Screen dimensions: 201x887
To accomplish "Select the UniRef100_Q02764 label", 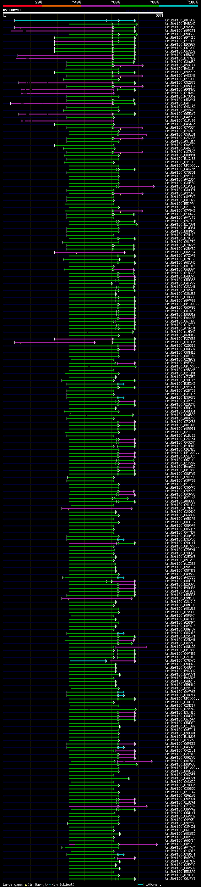I will point(180,252).
